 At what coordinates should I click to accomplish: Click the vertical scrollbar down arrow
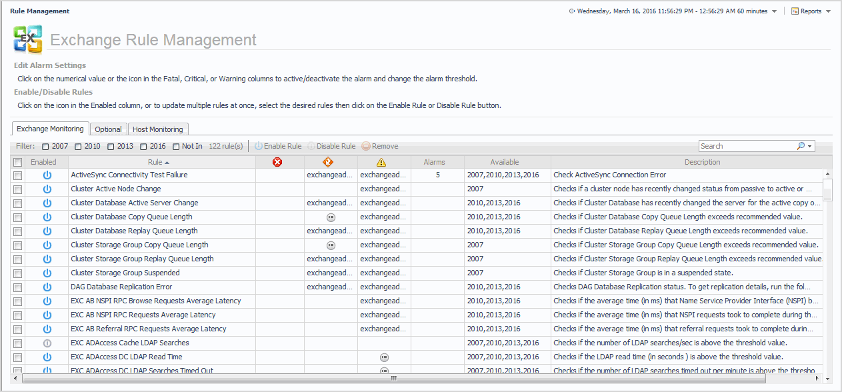click(827, 379)
